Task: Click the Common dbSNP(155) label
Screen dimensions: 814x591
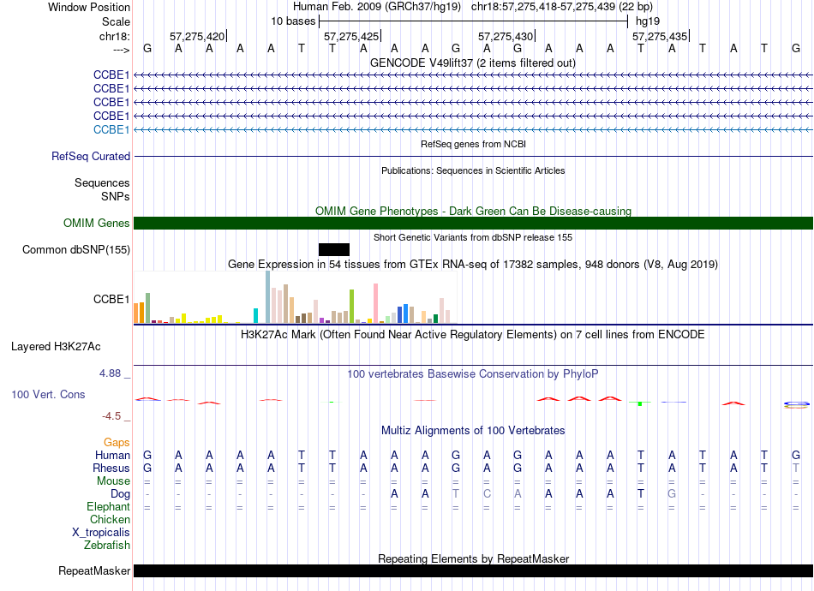Action: [x=76, y=249]
